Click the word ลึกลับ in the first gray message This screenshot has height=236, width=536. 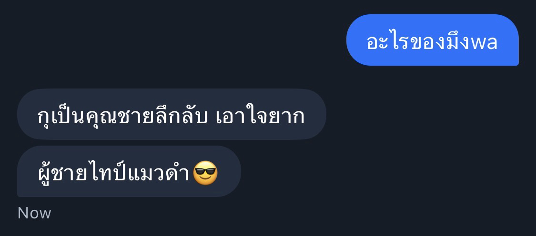pos(182,116)
